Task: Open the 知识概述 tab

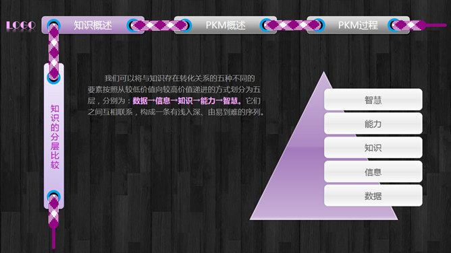Action: click(x=92, y=25)
